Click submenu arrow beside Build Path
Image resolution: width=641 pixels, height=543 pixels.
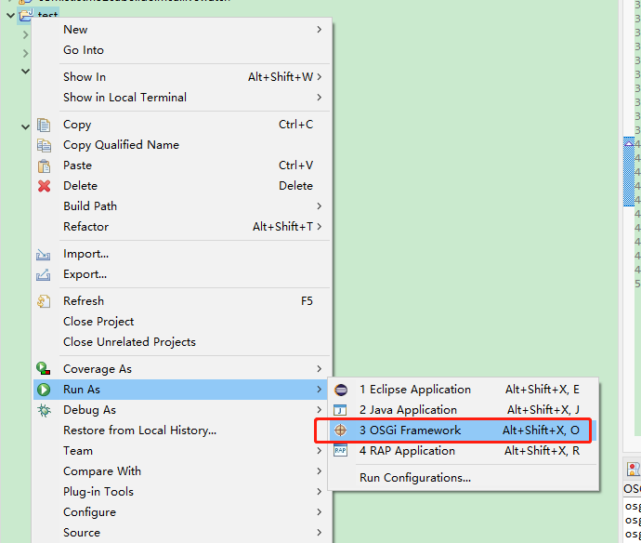(x=320, y=206)
